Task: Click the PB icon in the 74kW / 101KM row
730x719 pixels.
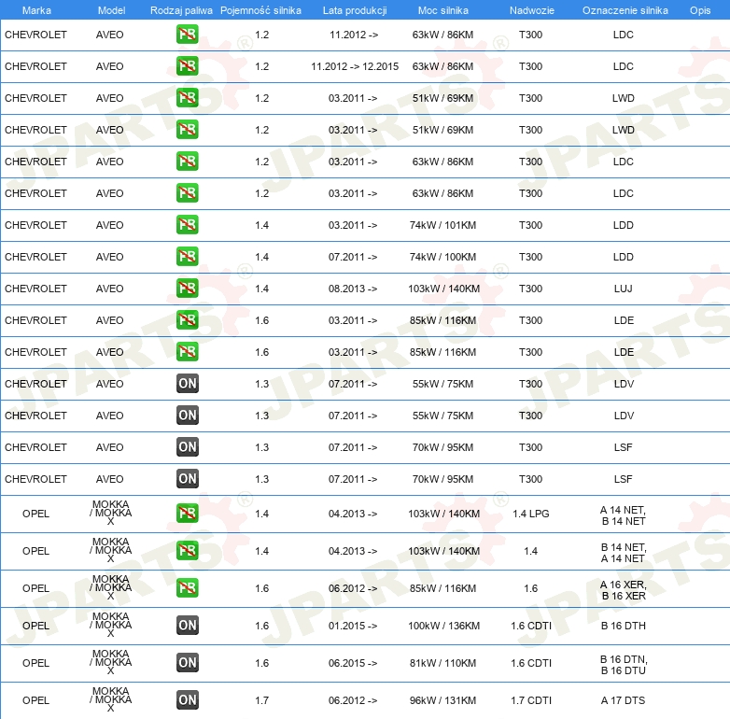Action: click(x=188, y=225)
